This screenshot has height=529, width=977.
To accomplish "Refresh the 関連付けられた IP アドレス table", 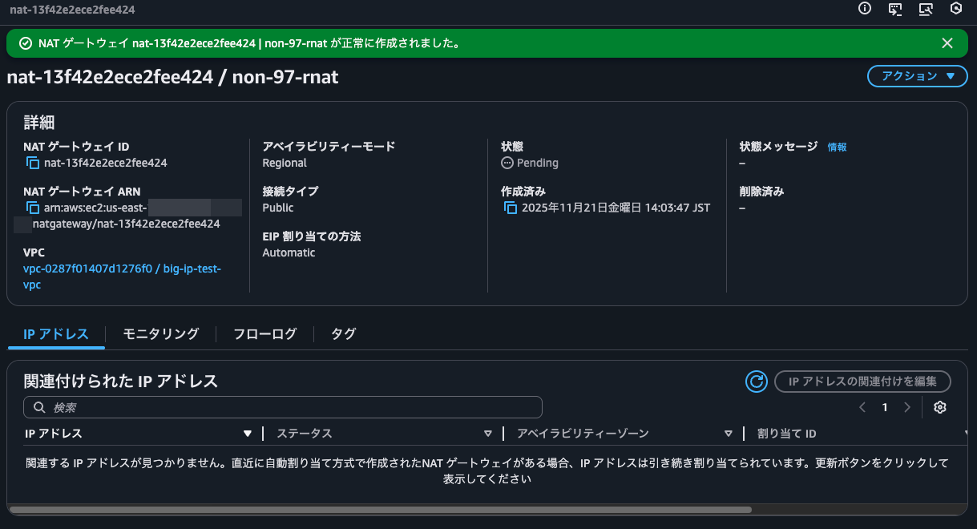I will pyautogui.click(x=756, y=382).
